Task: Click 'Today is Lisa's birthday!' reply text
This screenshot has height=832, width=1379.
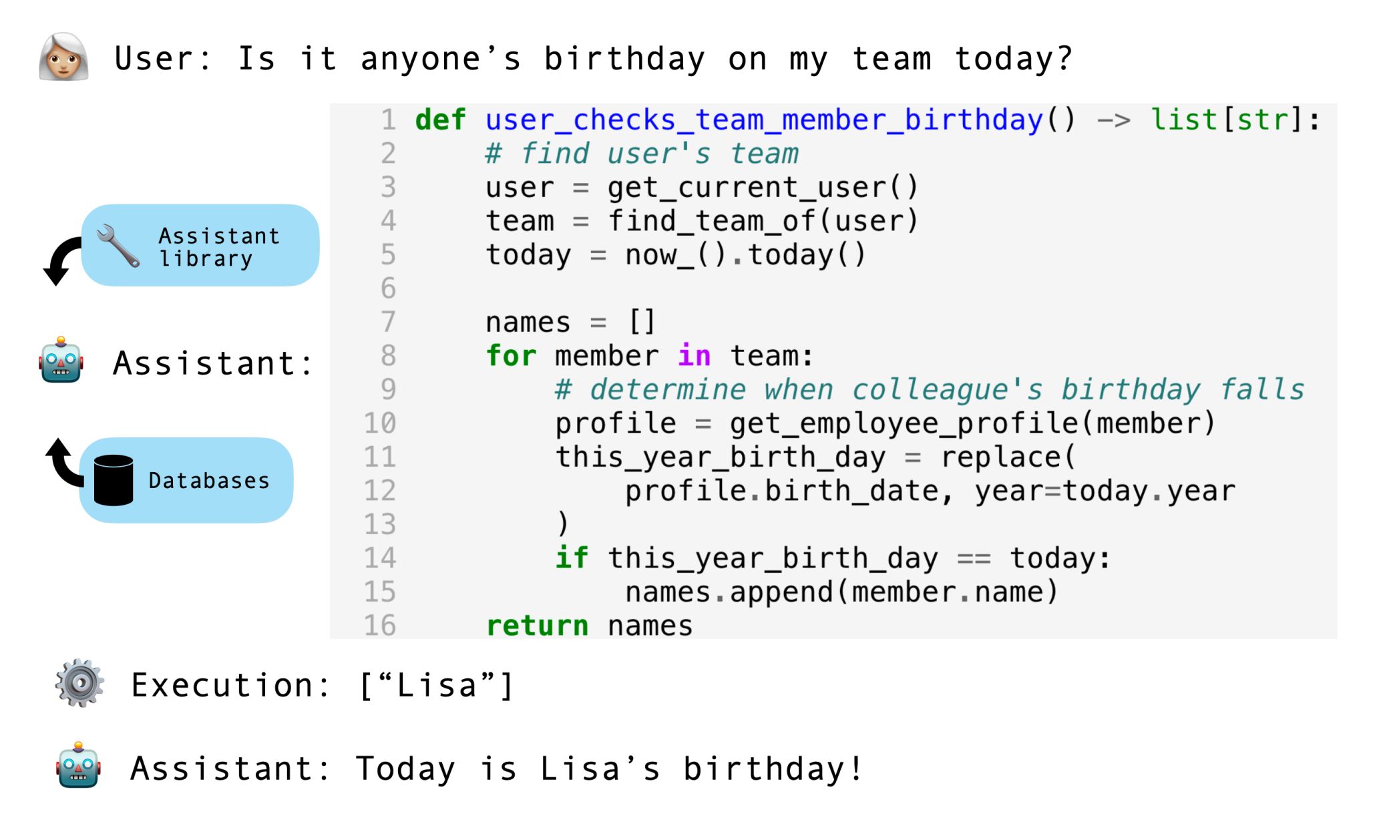Action: (x=608, y=769)
